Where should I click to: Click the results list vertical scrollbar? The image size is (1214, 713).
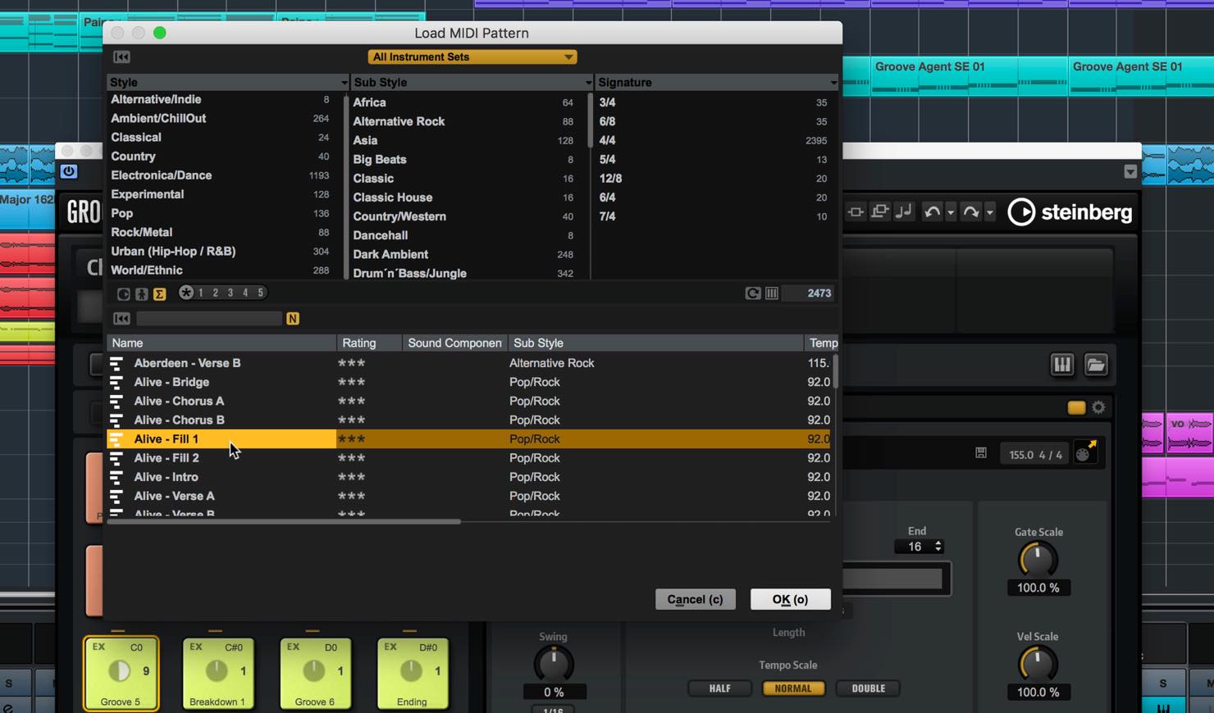click(x=835, y=370)
